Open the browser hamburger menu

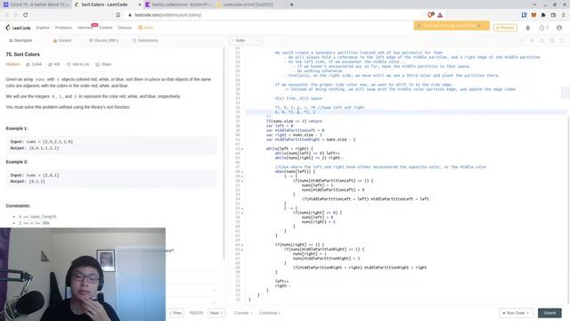[564, 15]
